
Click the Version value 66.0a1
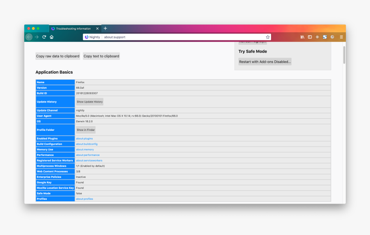[80, 88]
